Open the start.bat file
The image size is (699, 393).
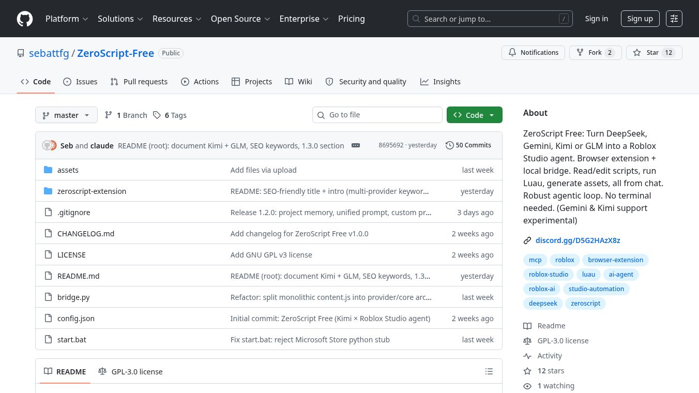pyautogui.click(x=72, y=340)
